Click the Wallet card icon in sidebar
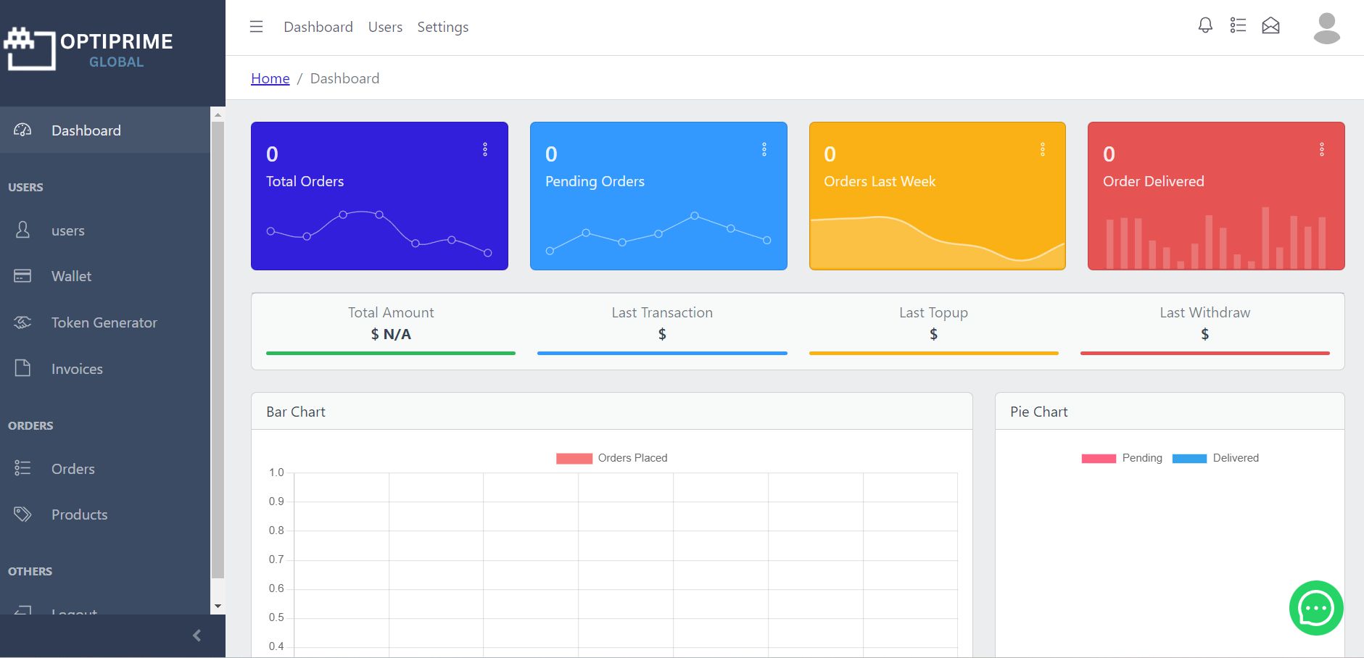The width and height of the screenshot is (1364, 658). coord(22,276)
